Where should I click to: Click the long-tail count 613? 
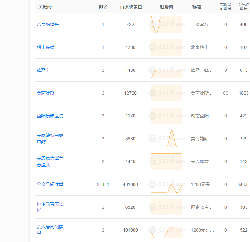click(243, 70)
